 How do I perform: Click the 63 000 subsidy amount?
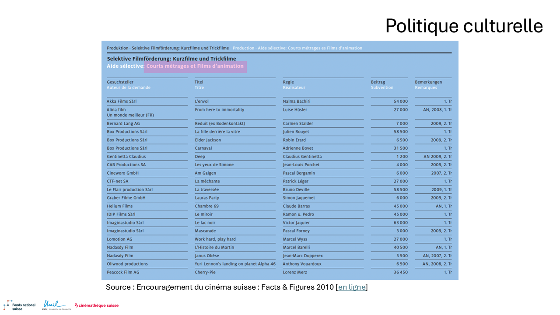coord(400,223)
